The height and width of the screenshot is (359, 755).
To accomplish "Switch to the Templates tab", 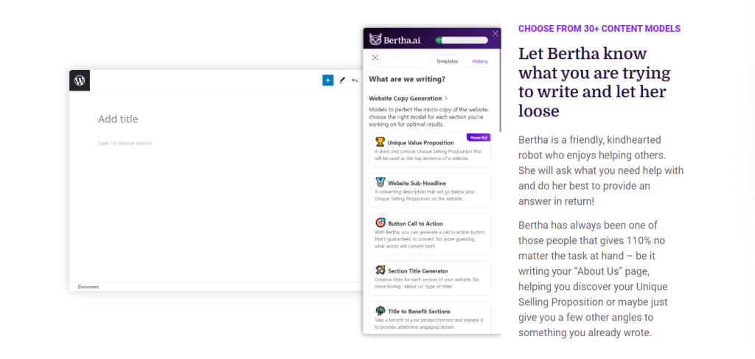I will [447, 61].
